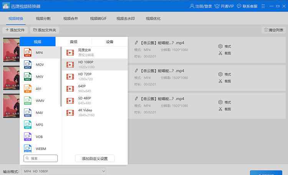Click the first video's file name text
288x175 pixels.
coord(162,43)
